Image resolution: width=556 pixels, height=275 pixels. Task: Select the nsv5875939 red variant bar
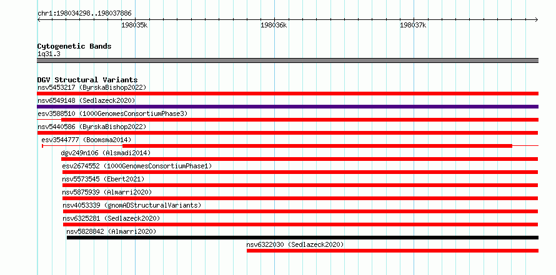tap(300, 198)
